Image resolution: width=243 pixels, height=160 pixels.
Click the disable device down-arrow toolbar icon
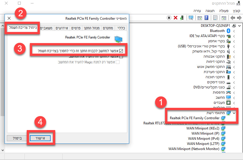pos(169,18)
